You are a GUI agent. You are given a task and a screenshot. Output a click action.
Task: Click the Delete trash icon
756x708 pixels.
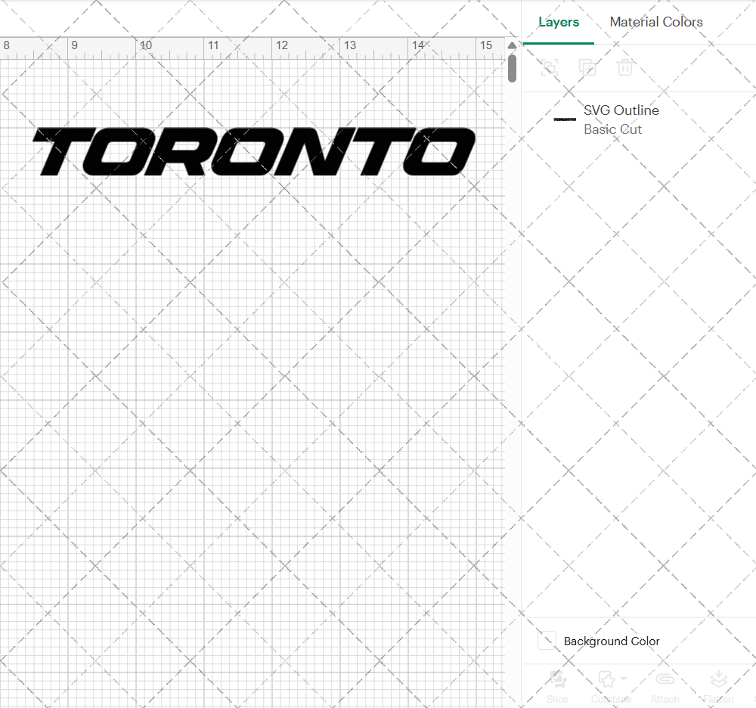[625, 67]
